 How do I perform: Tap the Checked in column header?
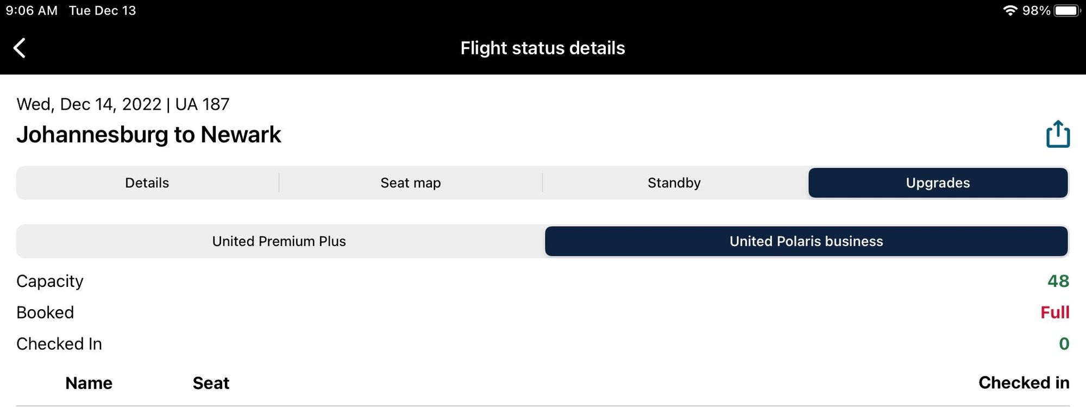click(1024, 383)
